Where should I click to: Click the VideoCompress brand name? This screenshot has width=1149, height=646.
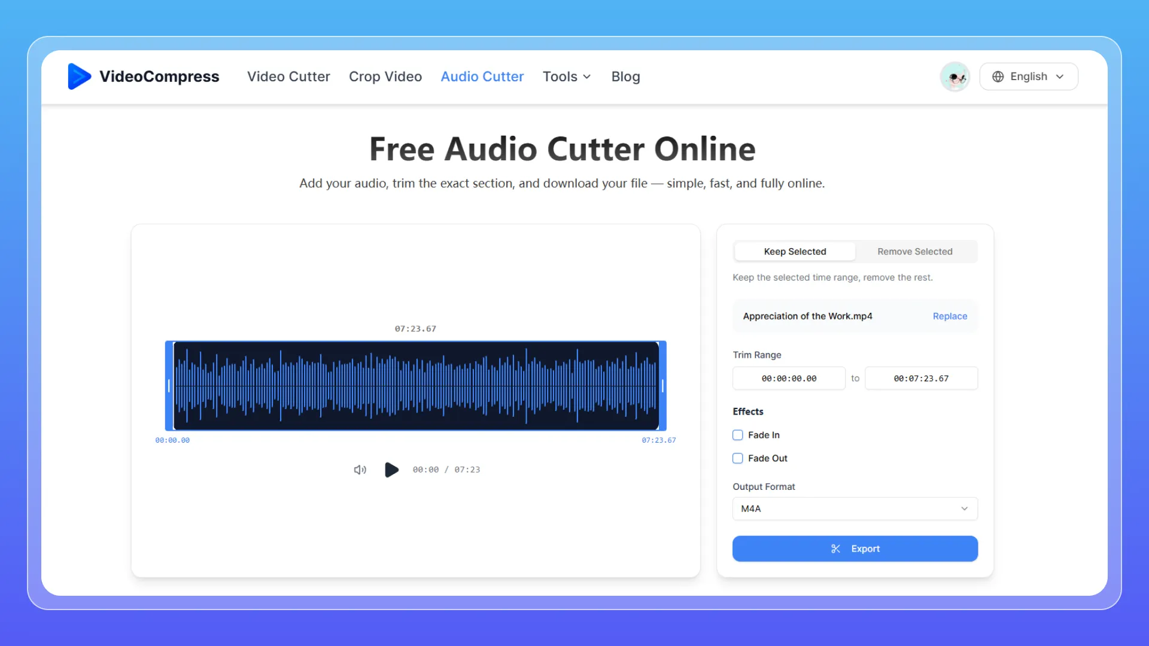[159, 77]
